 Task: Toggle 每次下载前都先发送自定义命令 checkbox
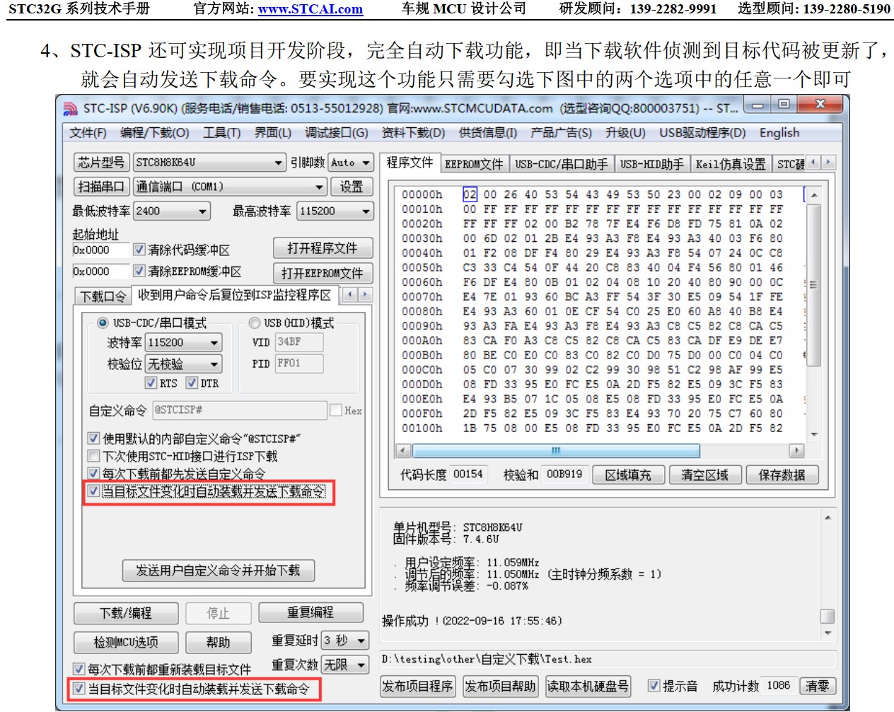coord(93,474)
